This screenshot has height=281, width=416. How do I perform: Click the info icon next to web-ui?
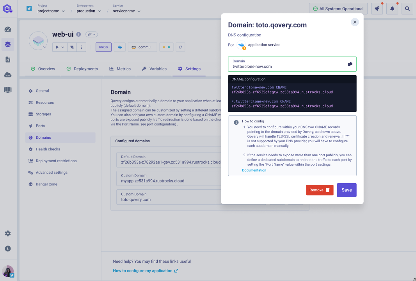pyautogui.click(x=78, y=34)
